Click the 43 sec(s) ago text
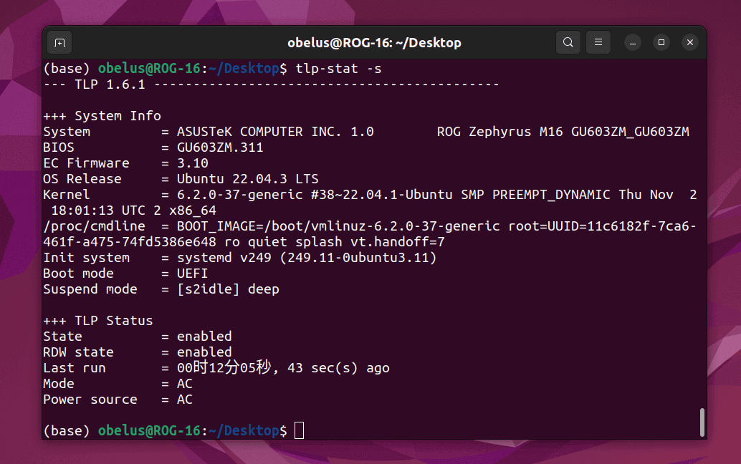 (x=338, y=368)
